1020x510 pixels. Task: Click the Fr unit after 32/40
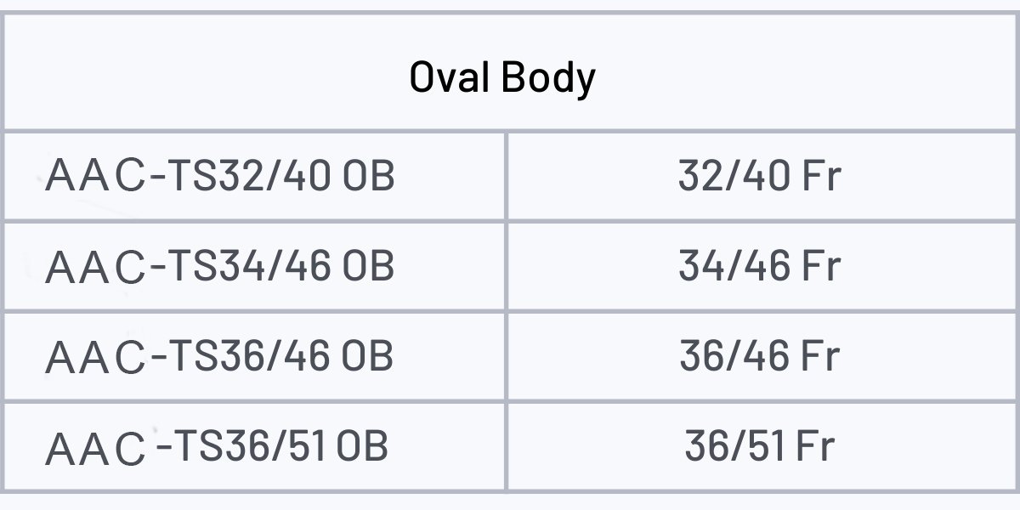point(821,176)
